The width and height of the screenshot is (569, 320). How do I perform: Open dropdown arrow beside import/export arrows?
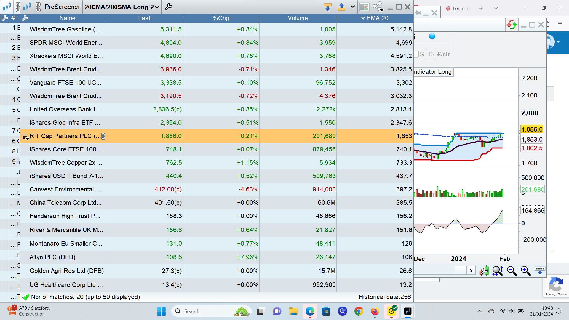(x=353, y=7)
